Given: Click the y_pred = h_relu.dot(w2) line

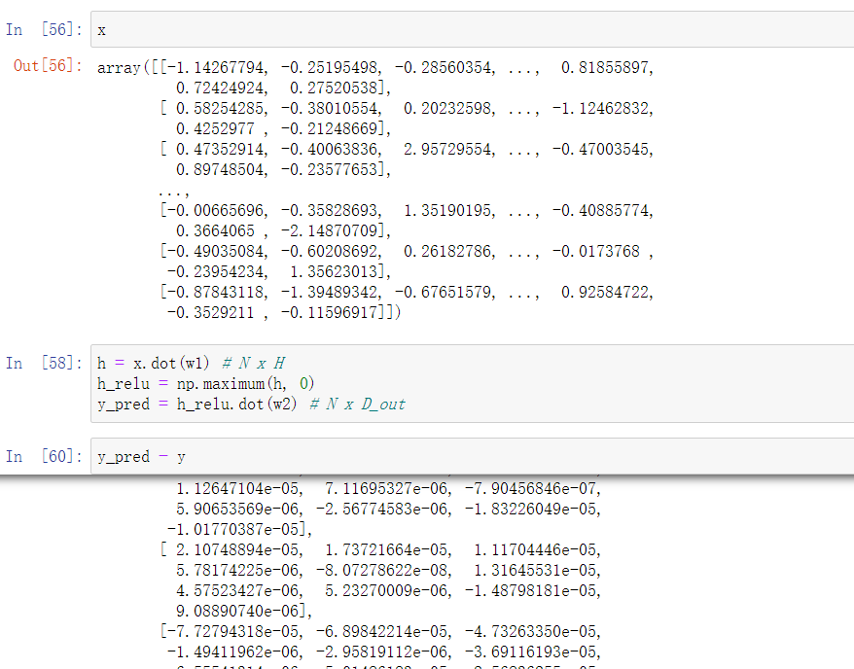Looking at the screenshot, I should (198, 404).
